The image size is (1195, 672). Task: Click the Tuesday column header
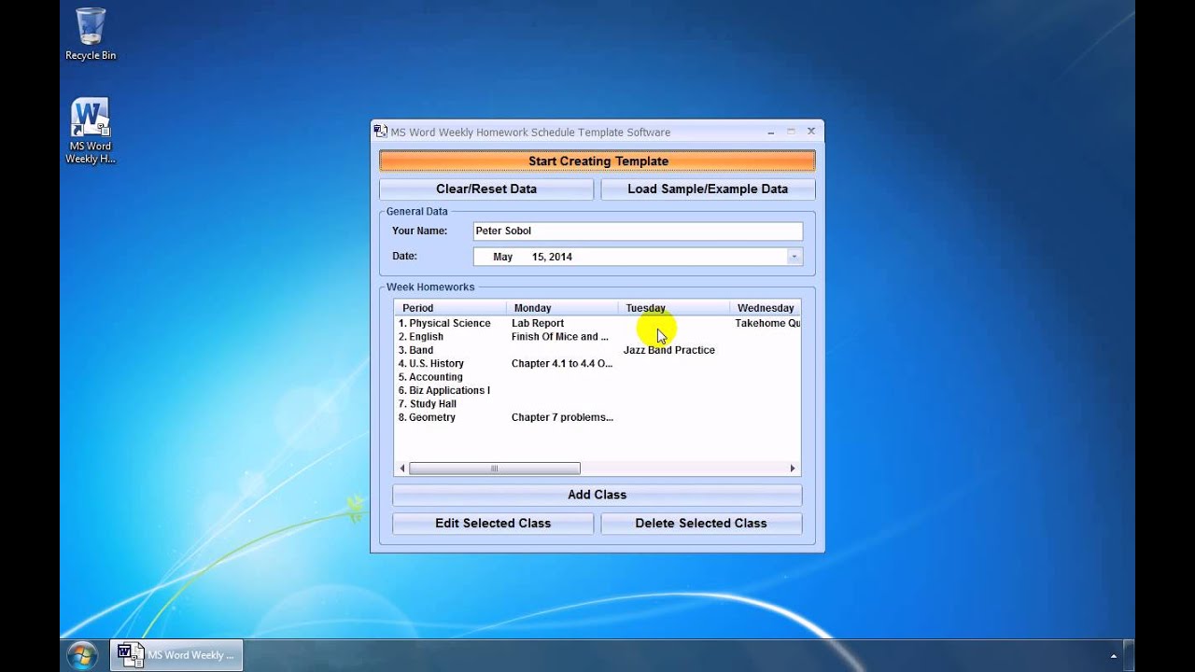coord(674,308)
